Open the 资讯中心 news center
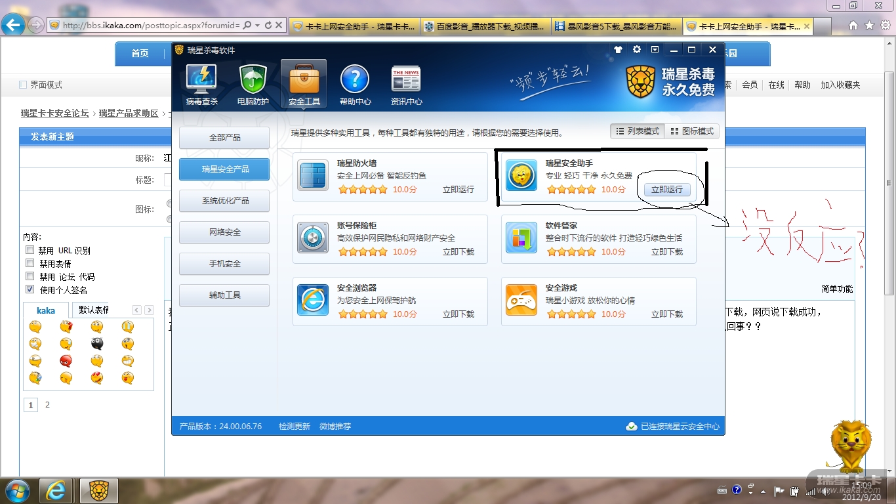Image resolution: width=896 pixels, height=504 pixels. click(x=406, y=85)
